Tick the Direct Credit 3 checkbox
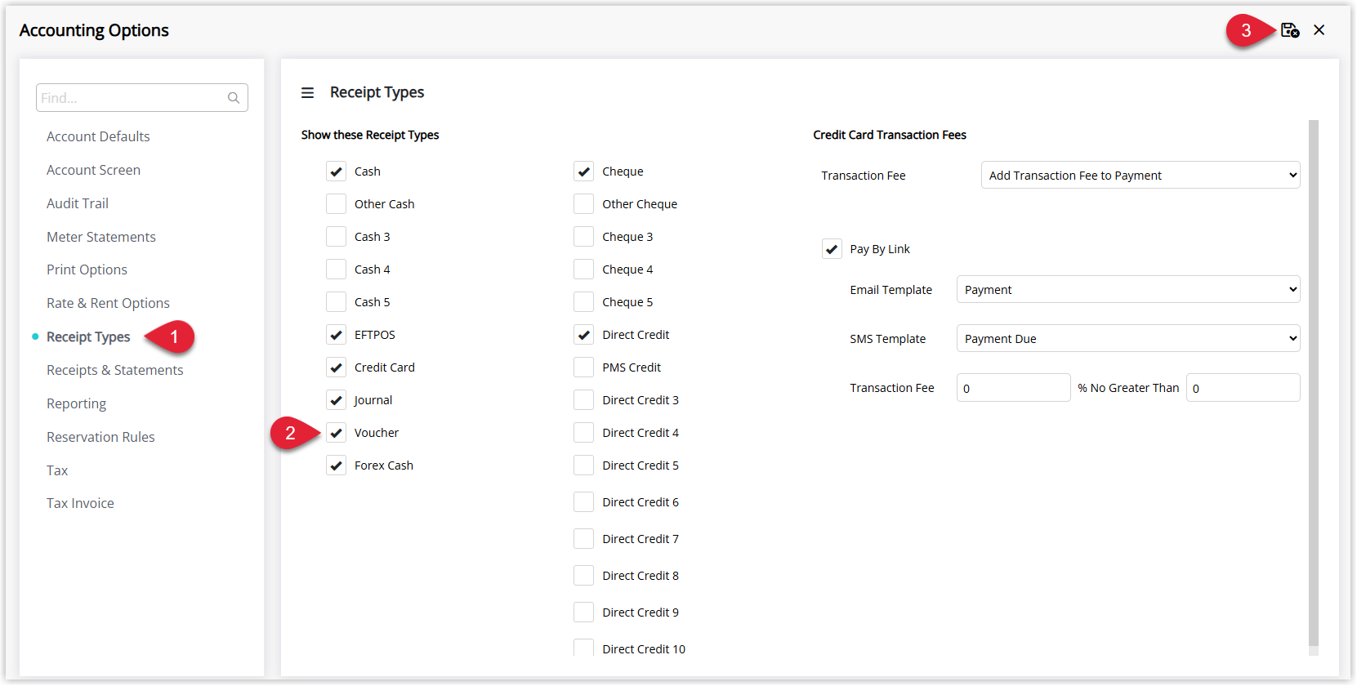 click(x=583, y=400)
